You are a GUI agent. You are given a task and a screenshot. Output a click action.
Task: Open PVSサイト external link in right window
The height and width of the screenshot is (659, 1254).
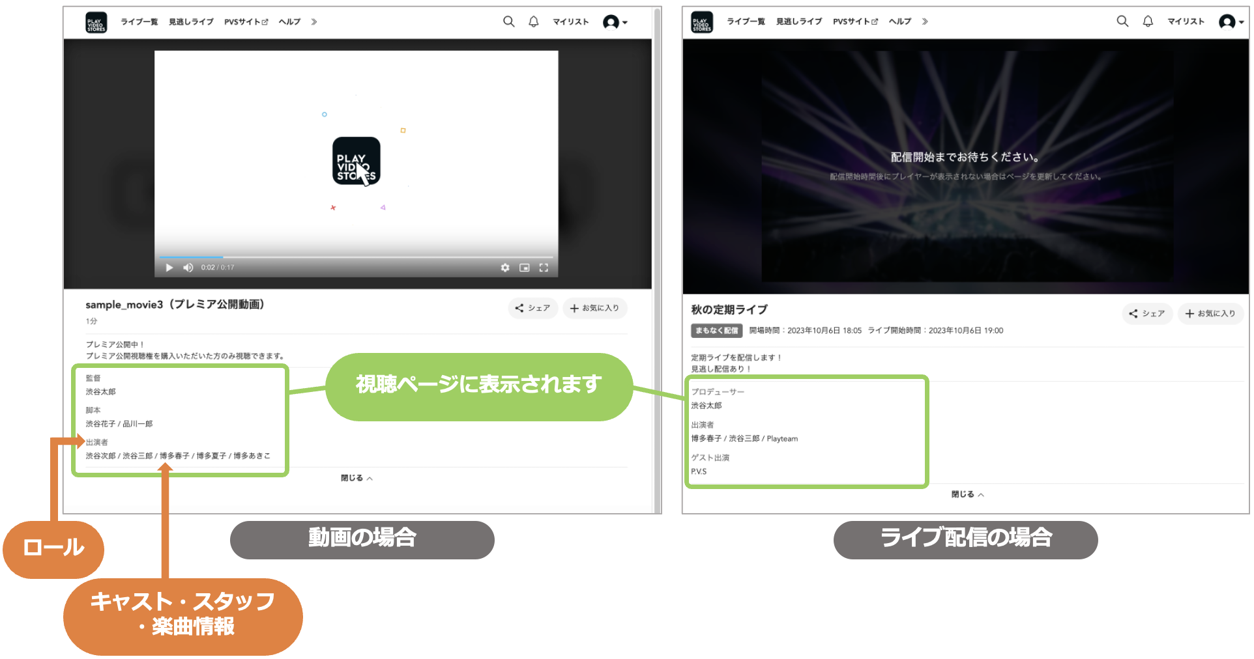[855, 21]
